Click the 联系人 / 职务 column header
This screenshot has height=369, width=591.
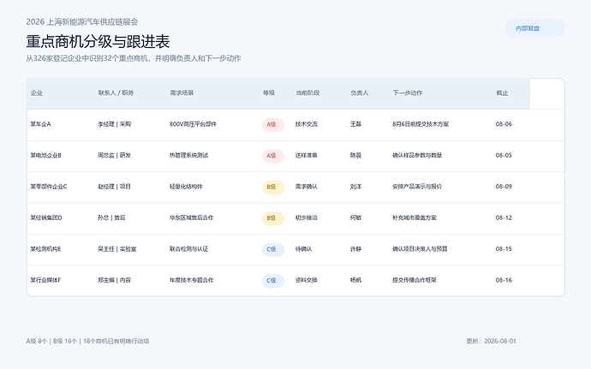pyautogui.click(x=116, y=92)
